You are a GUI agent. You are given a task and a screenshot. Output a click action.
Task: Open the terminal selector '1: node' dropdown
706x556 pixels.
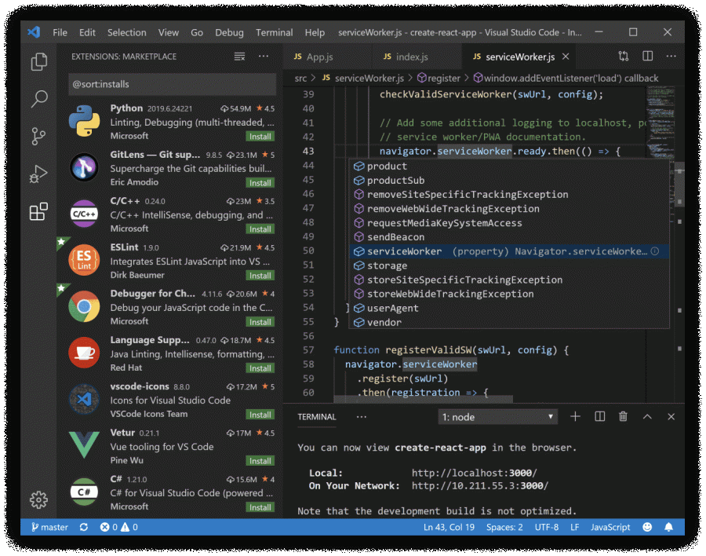click(x=497, y=417)
